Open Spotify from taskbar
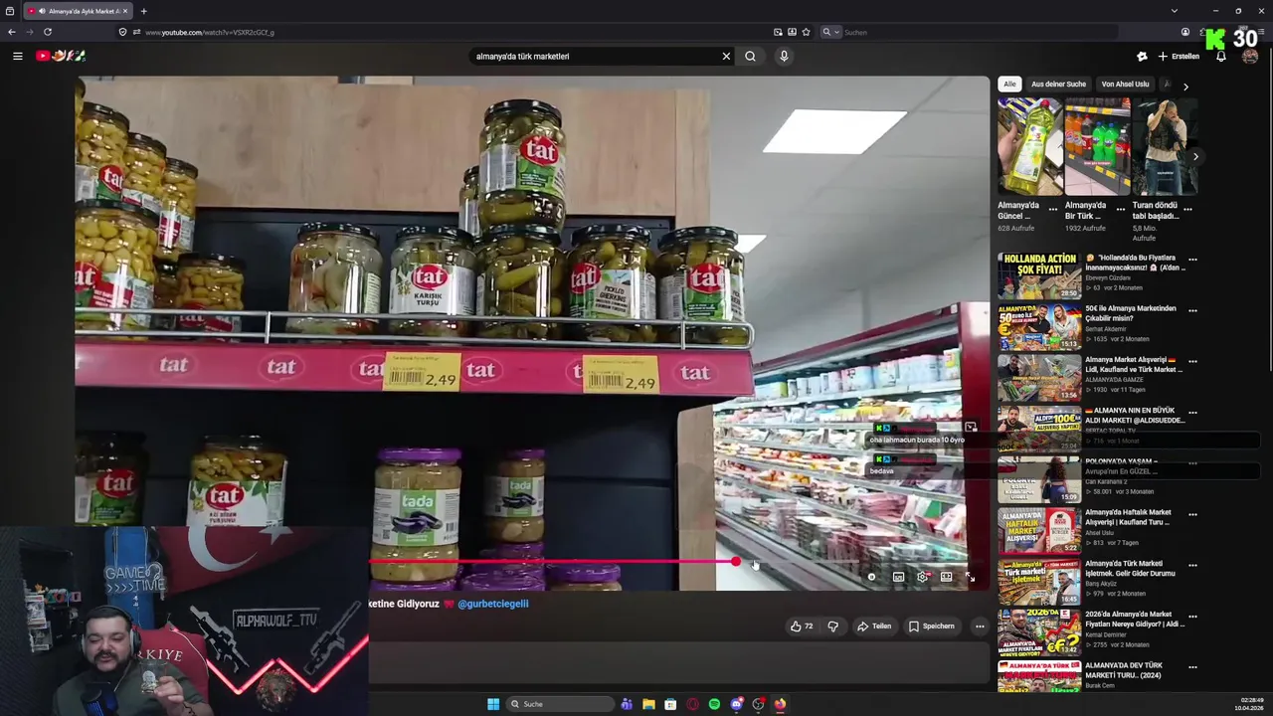The height and width of the screenshot is (716, 1273). pyautogui.click(x=714, y=704)
